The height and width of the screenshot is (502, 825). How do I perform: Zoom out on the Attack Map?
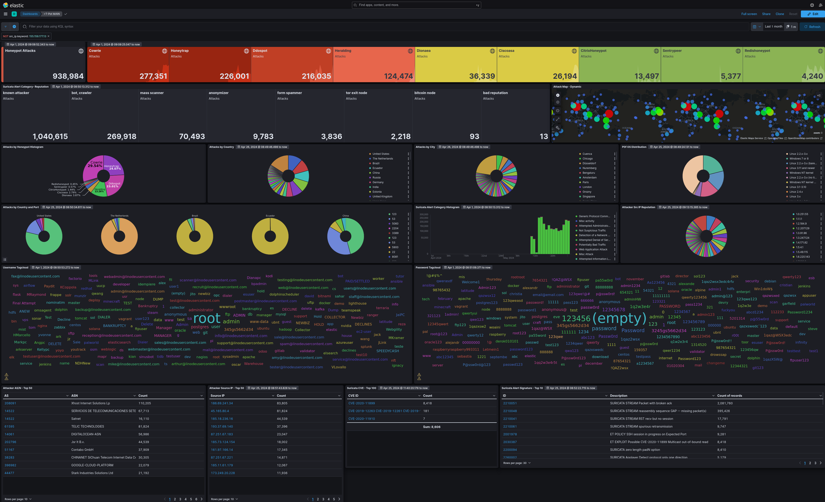tap(558, 102)
